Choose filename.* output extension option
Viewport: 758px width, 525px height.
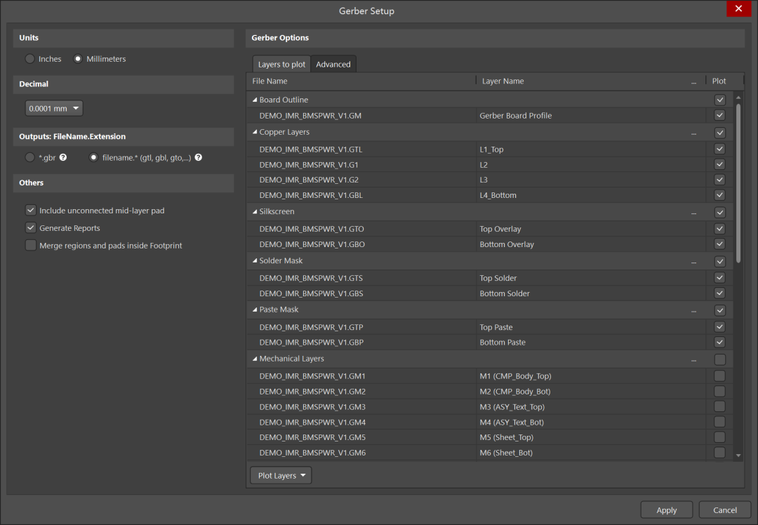coord(93,157)
